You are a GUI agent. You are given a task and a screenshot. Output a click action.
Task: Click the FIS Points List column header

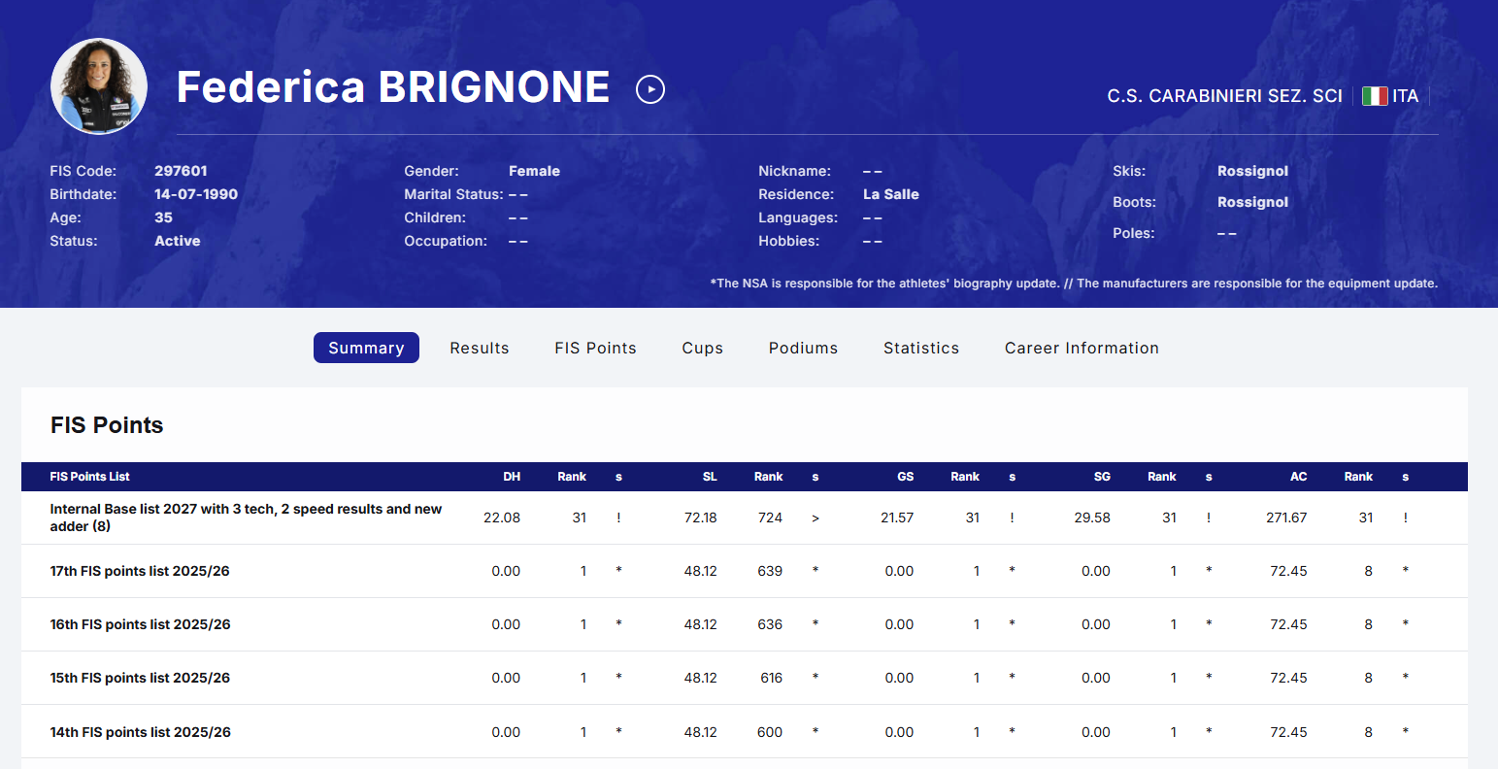(x=89, y=477)
